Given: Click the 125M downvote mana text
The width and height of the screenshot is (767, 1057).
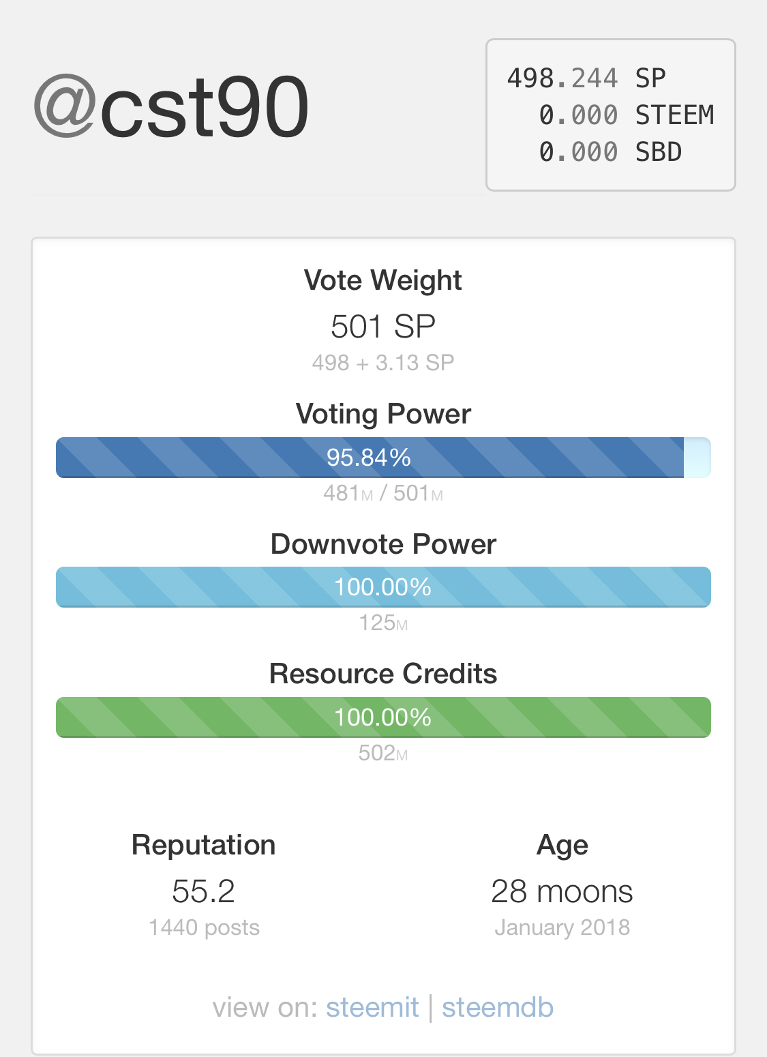Looking at the screenshot, I should (x=383, y=623).
